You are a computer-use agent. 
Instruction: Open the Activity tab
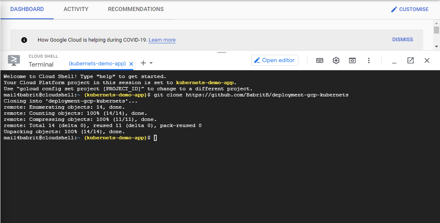[x=76, y=9]
